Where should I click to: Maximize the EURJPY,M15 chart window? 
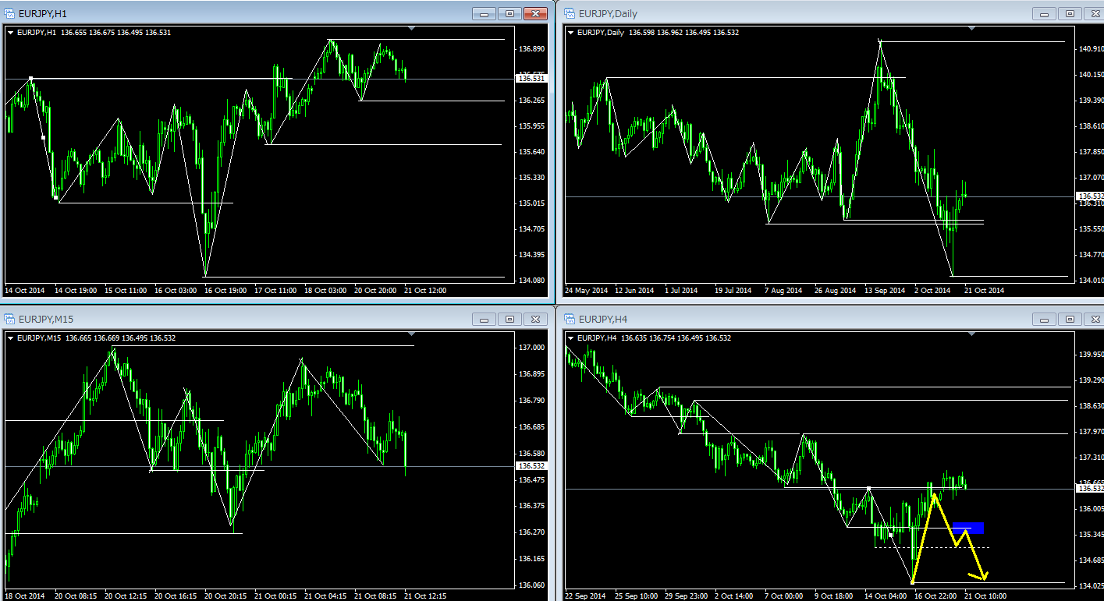[509, 319]
